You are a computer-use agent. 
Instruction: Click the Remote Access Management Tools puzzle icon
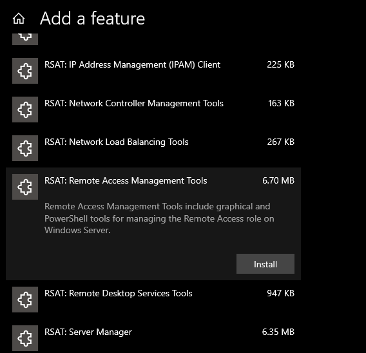point(25,187)
